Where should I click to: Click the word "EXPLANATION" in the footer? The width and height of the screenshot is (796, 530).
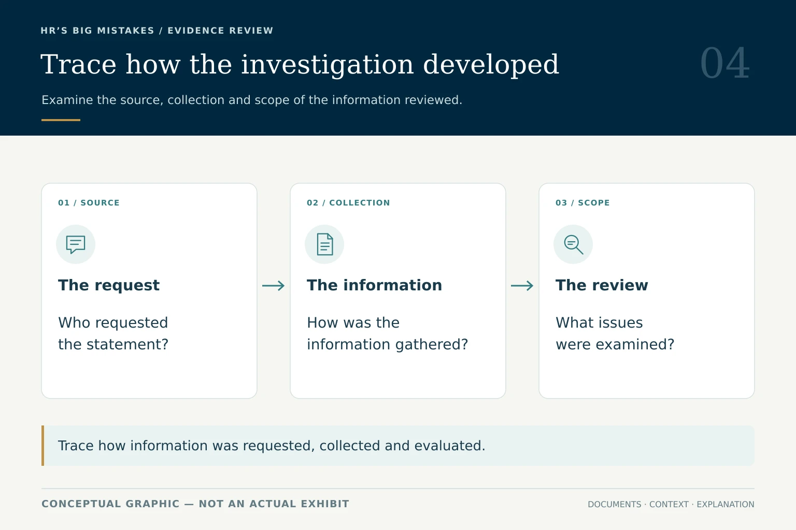726,504
